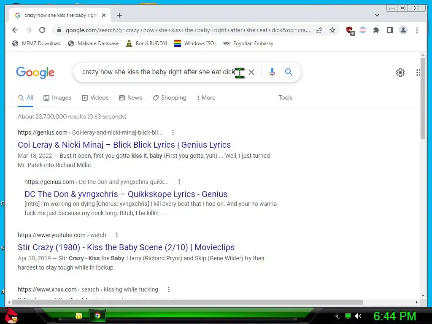Open the MEMZ Download bookmark
This screenshot has height=324, width=432.
pos(36,43)
